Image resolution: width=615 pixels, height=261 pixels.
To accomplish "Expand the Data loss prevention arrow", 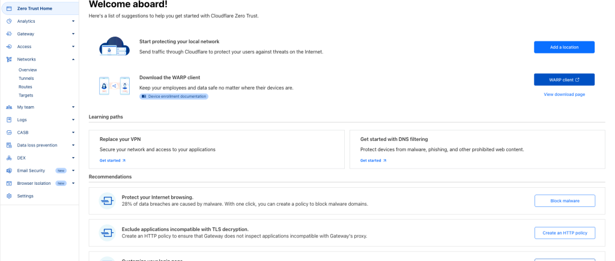I will click(73, 145).
